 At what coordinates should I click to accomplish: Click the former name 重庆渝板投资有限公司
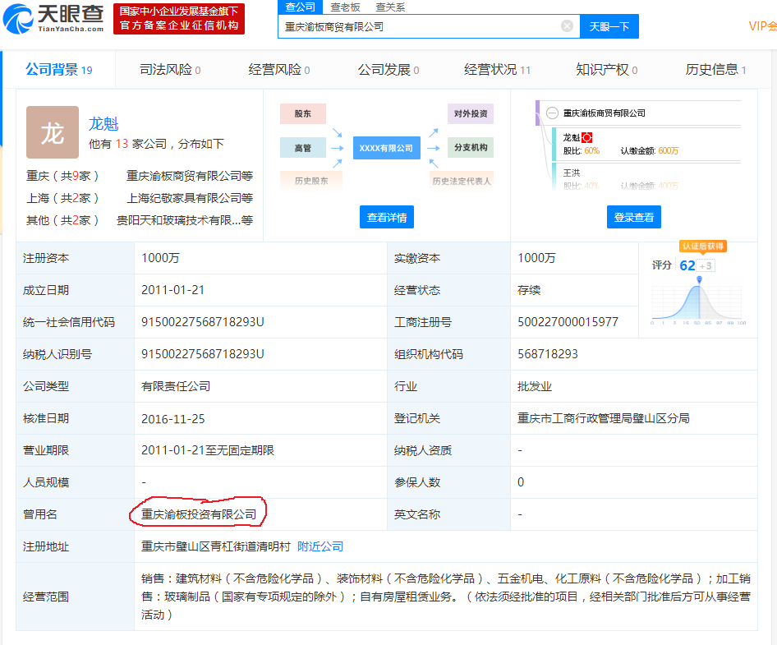point(199,514)
